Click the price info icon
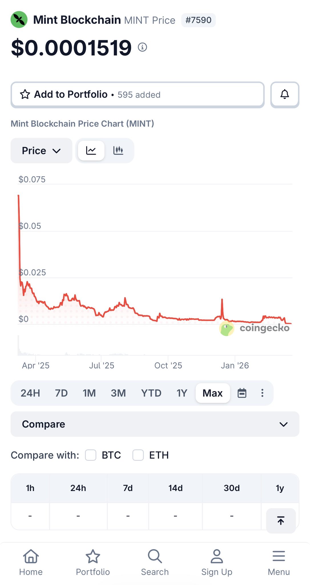Screen dimensions: 310x585 [142, 47]
